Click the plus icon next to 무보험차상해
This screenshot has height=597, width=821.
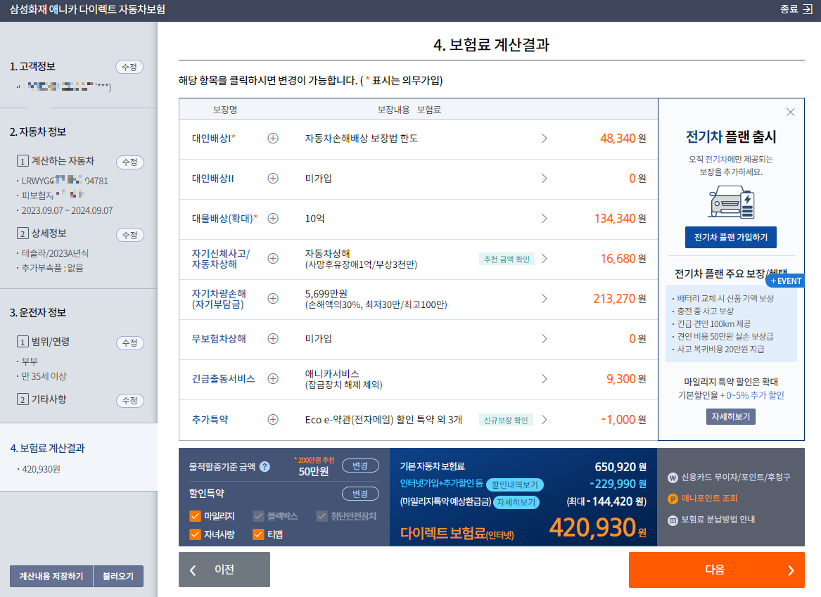pyautogui.click(x=273, y=338)
